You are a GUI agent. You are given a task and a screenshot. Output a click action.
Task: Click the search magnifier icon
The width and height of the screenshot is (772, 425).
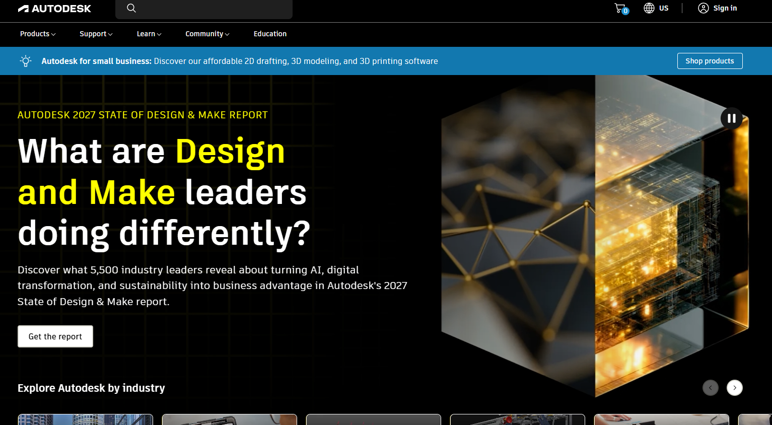pyautogui.click(x=131, y=8)
